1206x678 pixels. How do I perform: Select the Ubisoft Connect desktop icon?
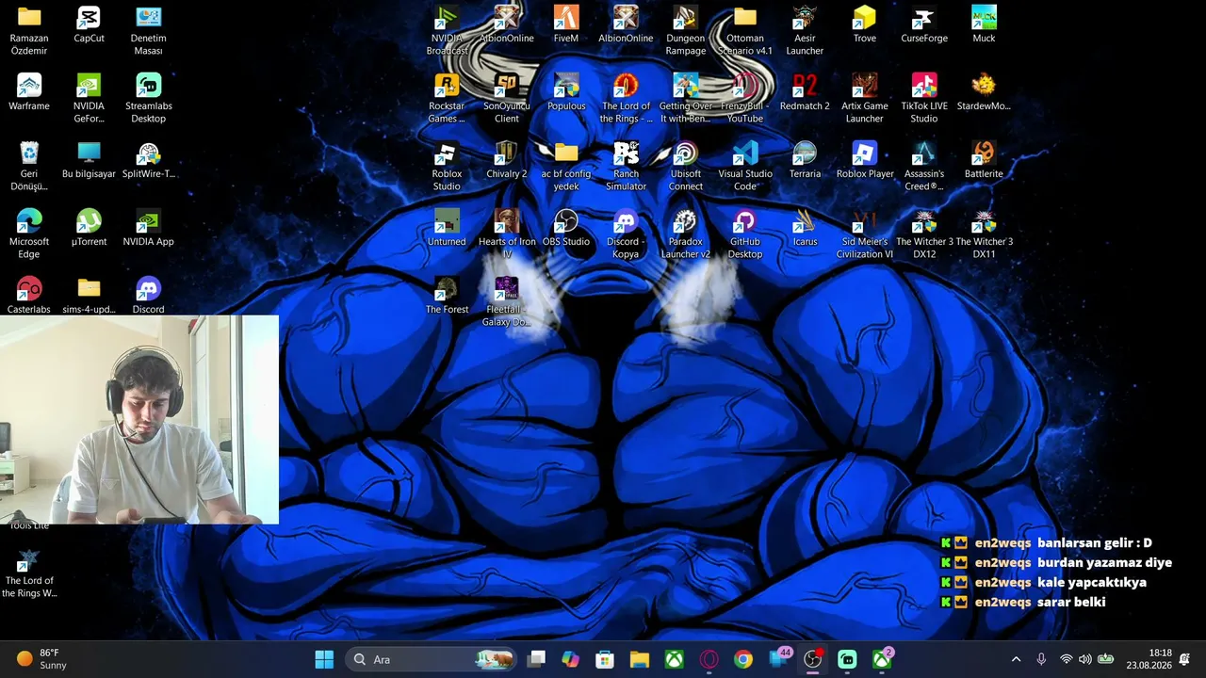click(x=685, y=167)
